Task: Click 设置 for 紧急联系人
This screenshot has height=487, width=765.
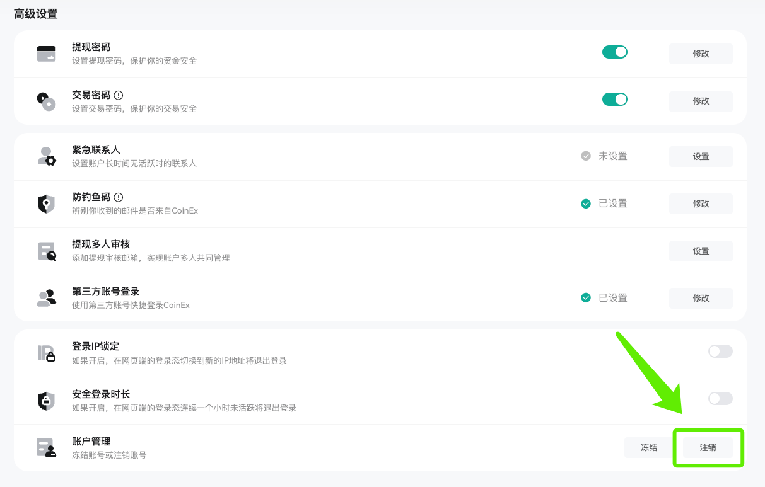Action: [x=700, y=156]
